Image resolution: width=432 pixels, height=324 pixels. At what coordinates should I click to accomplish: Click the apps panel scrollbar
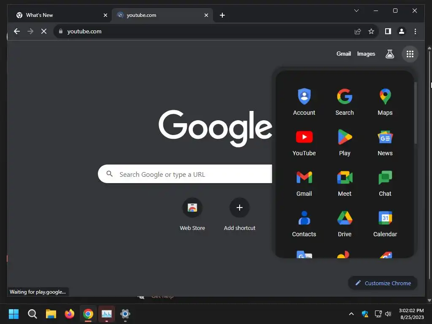click(x=415, y=113)
